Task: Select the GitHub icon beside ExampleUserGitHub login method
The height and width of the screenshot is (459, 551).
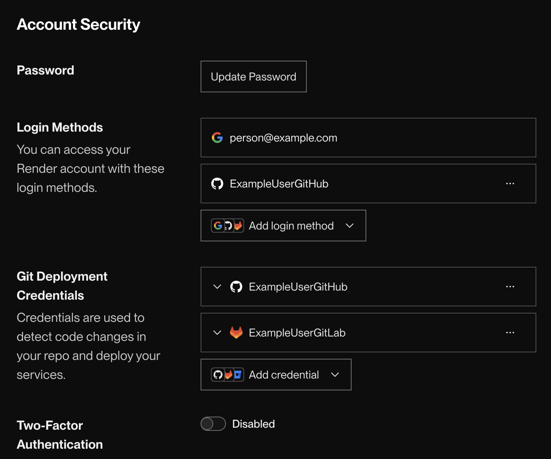Action: tap(217, 183)
